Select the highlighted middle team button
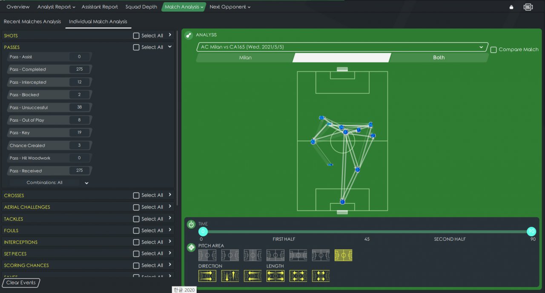Image resolution: width=545 pixels, height=293 pixels. tap(342, 58)
